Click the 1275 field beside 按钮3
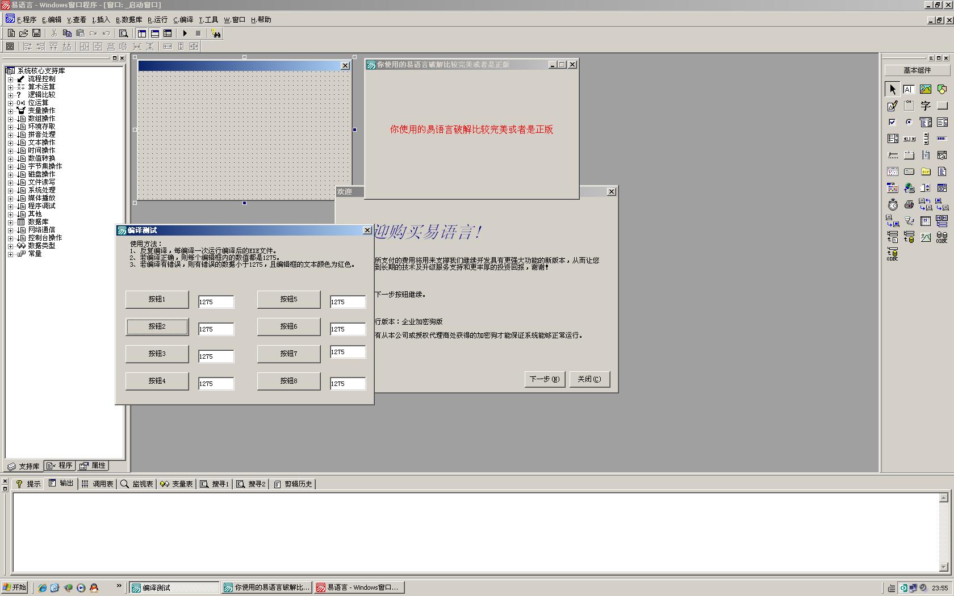 [216, 356]
